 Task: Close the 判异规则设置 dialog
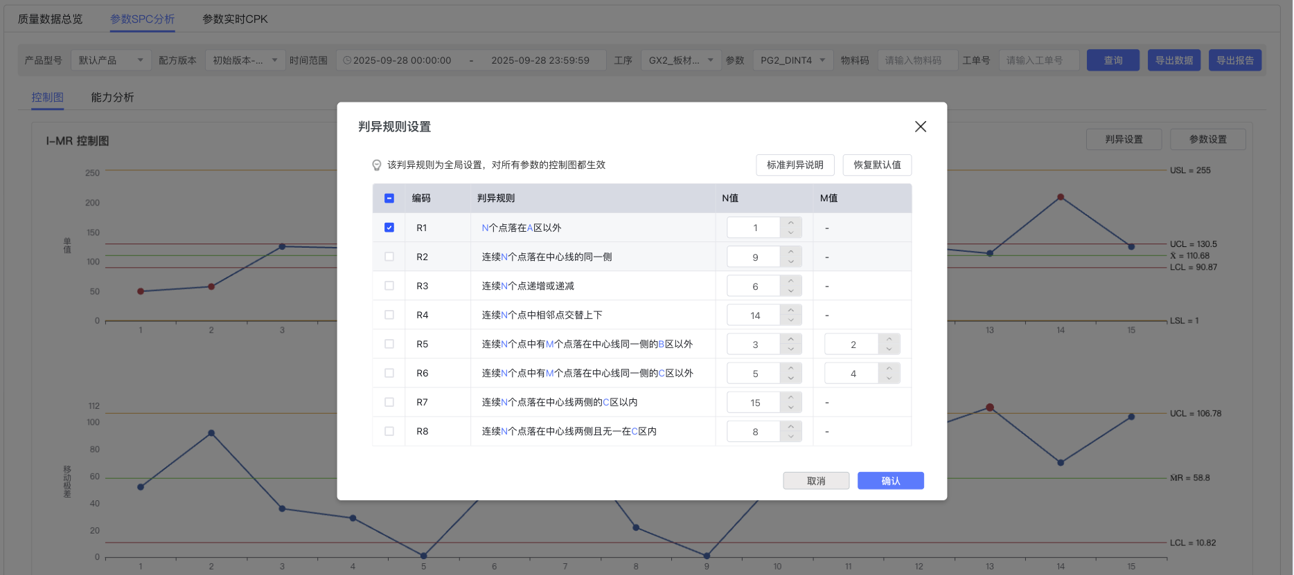point(920,127)
